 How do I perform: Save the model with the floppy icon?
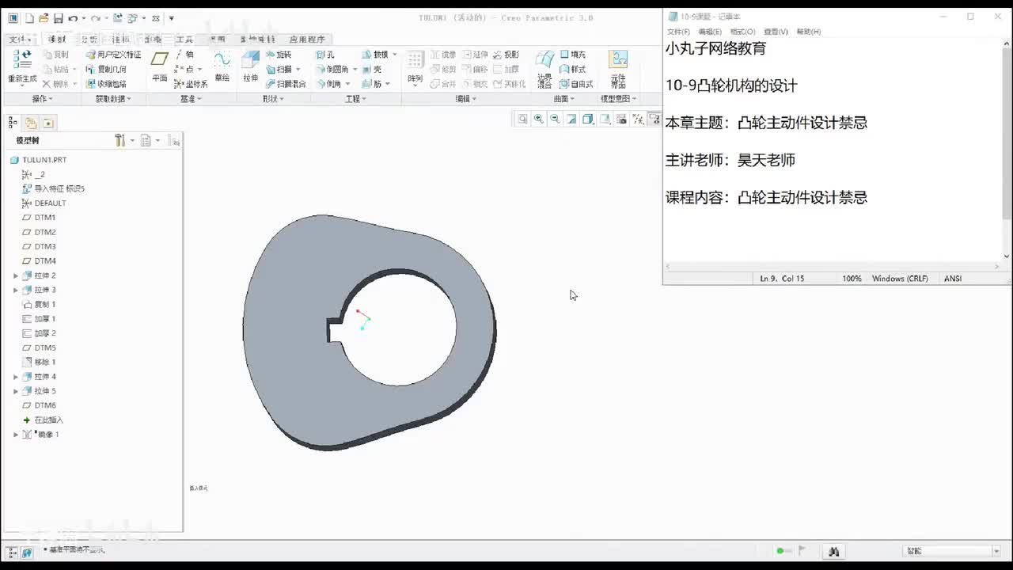pos(58,18)
